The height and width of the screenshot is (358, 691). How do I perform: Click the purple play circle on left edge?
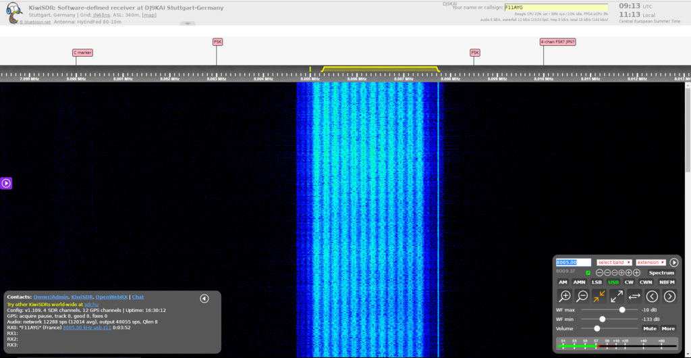(6, 183)
